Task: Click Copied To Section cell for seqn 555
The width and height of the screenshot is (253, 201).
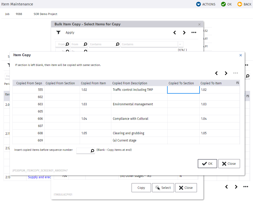Action: [x=183, y=90]
